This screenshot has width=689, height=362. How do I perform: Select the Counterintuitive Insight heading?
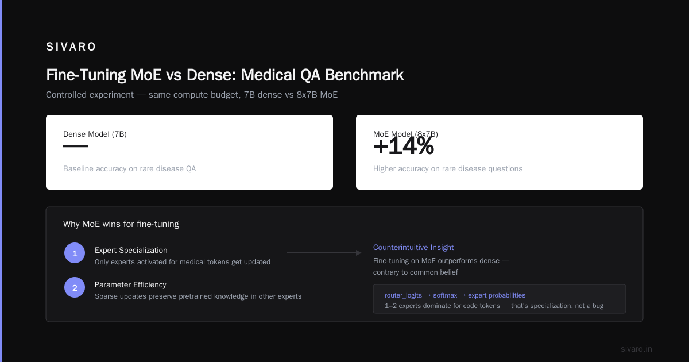[x=413, y=247]
